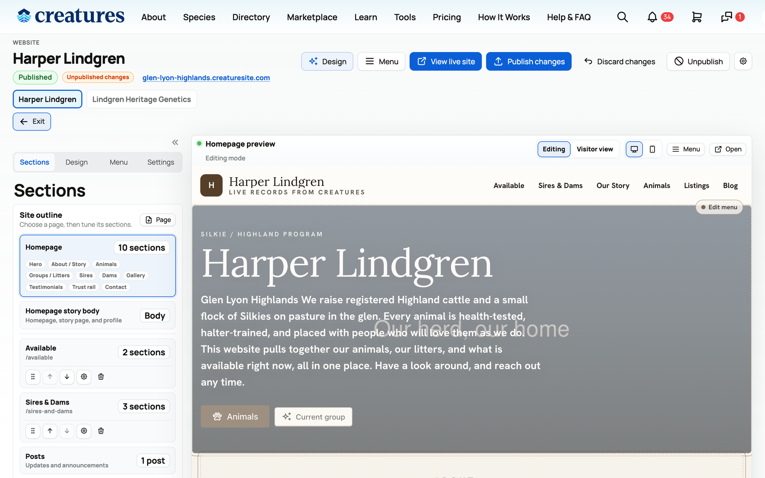This screenshot has height=478, width=765.
Task: Select the Trust rail section chip
Action: (84, 287)
